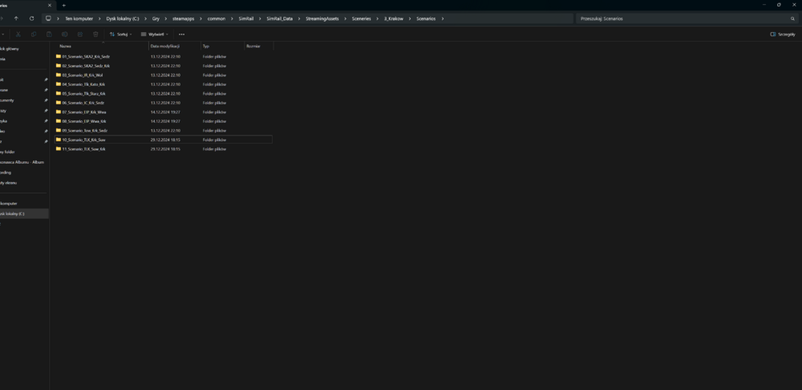Click the search magnifier icon

(x=792, y=18)
